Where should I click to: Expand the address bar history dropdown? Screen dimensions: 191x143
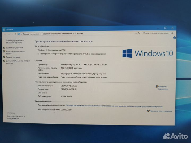point(136,34)
